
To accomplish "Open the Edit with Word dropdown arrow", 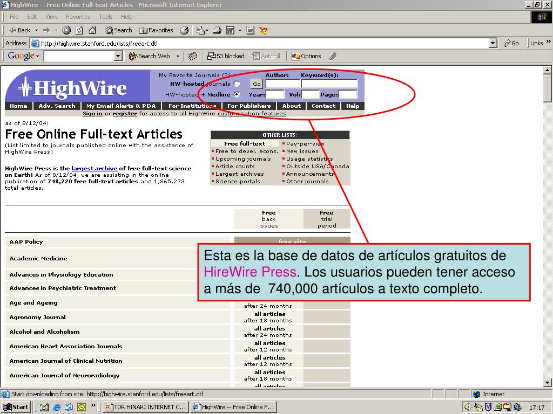I will click(240, 30).
